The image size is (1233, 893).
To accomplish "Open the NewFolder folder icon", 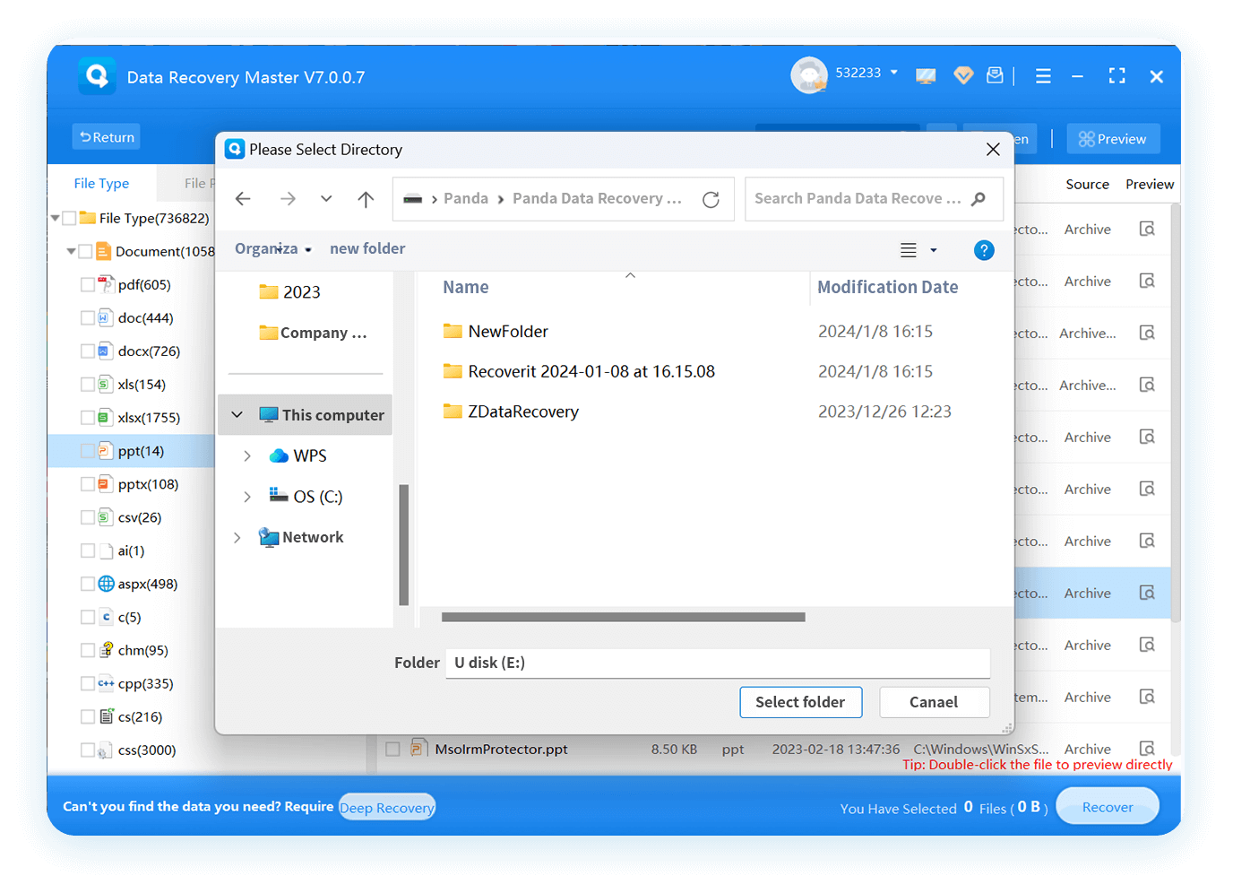I will tap(453, 331).
